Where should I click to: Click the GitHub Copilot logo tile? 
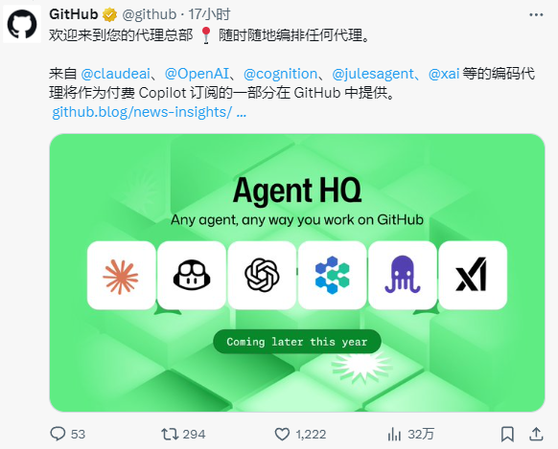pos(192,276)
